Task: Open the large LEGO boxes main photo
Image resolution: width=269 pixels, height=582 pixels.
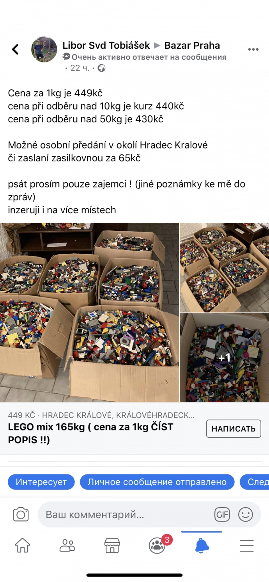Action: 89,313
